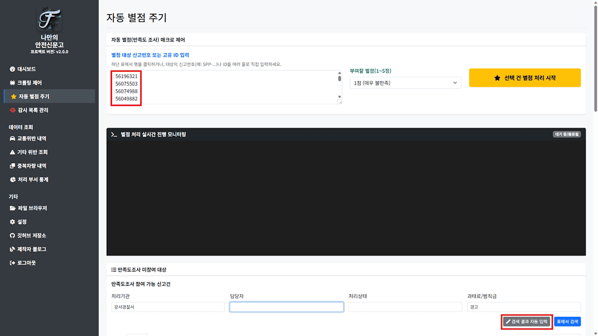Select the 크롤링 제어 gear icon

12,82
